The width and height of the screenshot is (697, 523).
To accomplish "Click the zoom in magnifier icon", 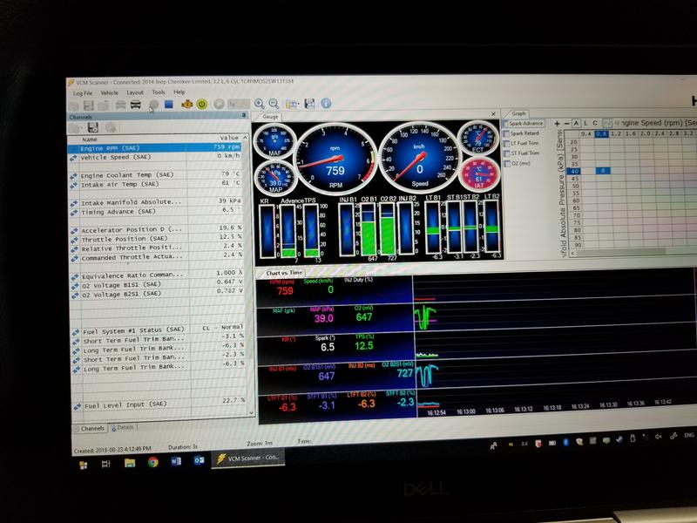I will click(259, 104).
